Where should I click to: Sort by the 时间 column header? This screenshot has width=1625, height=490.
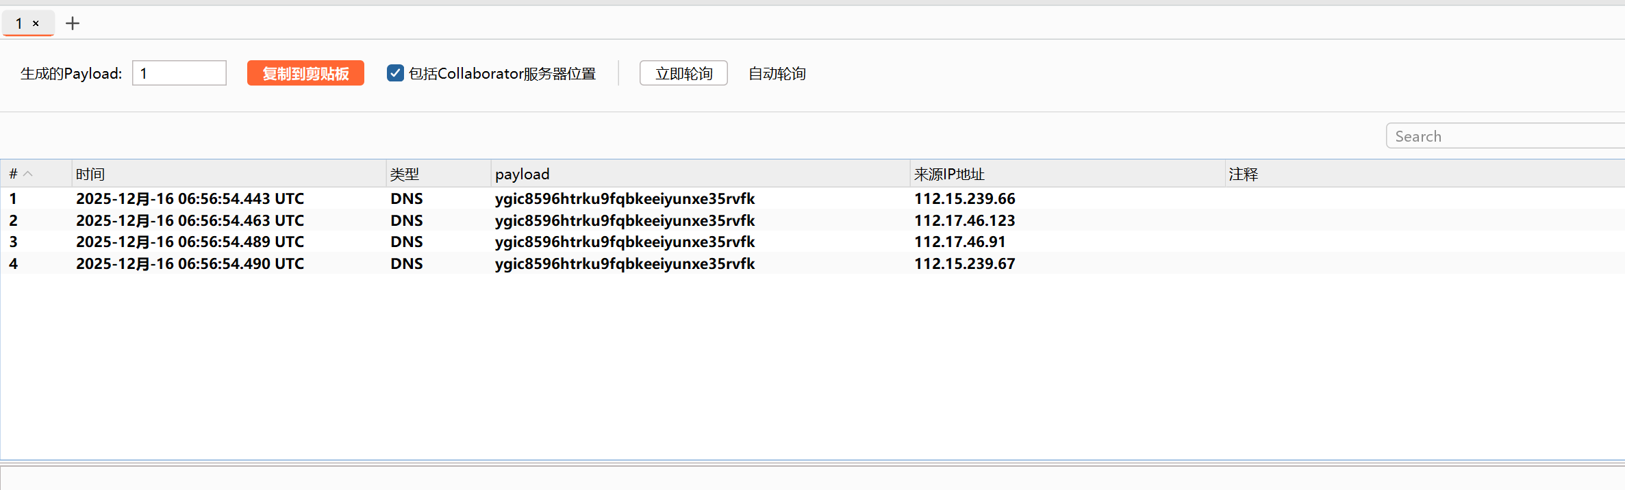click(x=228, y=174)
